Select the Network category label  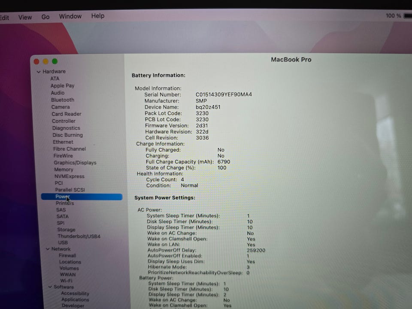[x=61, y=249]
